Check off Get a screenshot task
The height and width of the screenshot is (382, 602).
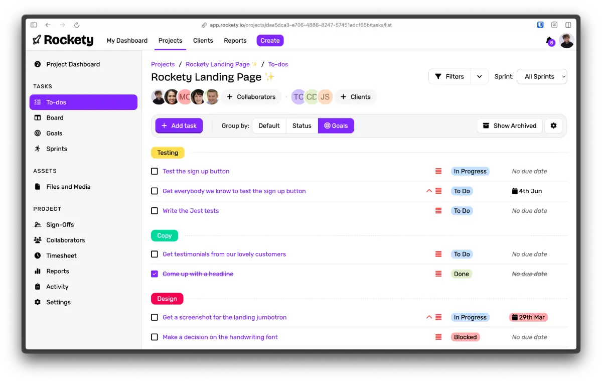tap(155, 317)
